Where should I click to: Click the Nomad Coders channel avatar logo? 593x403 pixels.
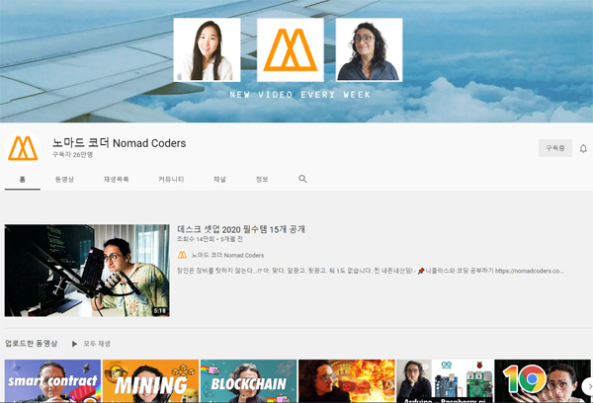(x=23, y=148)
